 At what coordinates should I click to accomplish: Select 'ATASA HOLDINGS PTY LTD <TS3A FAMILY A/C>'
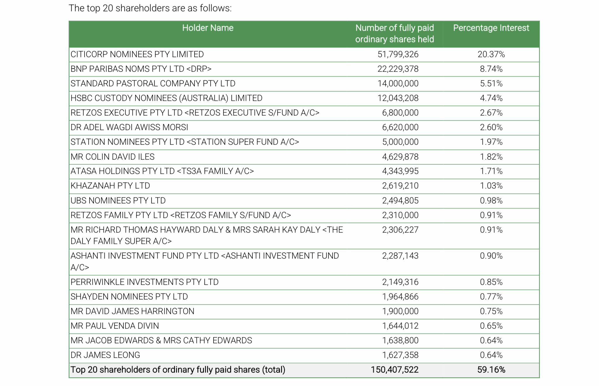[x=162, y=171]
